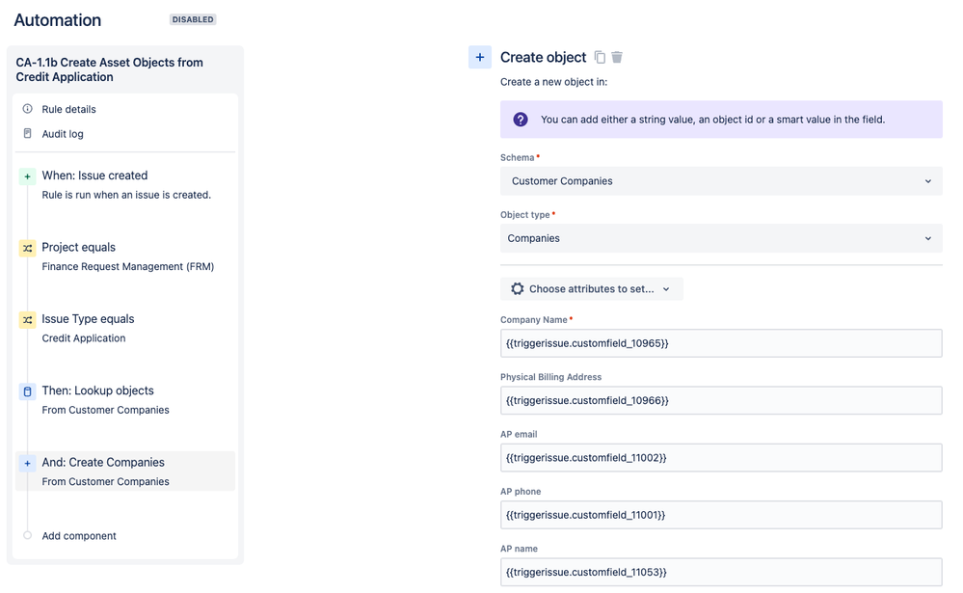Screen dimensions: 963x593
Task: Click the shuffle icon for Project equals
Action: (28, 248)
